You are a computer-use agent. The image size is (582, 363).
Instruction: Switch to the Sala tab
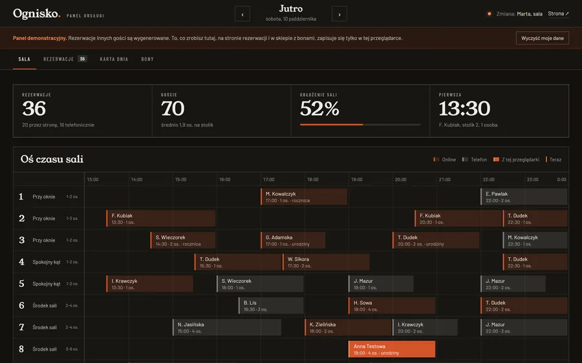[25, 59]
